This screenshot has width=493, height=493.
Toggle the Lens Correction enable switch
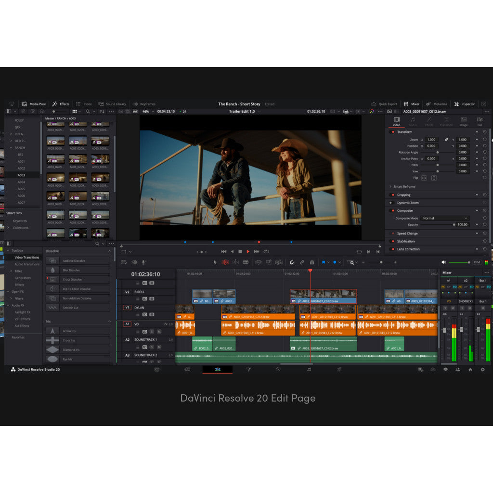pyautogui.click(x=392, y=249)
